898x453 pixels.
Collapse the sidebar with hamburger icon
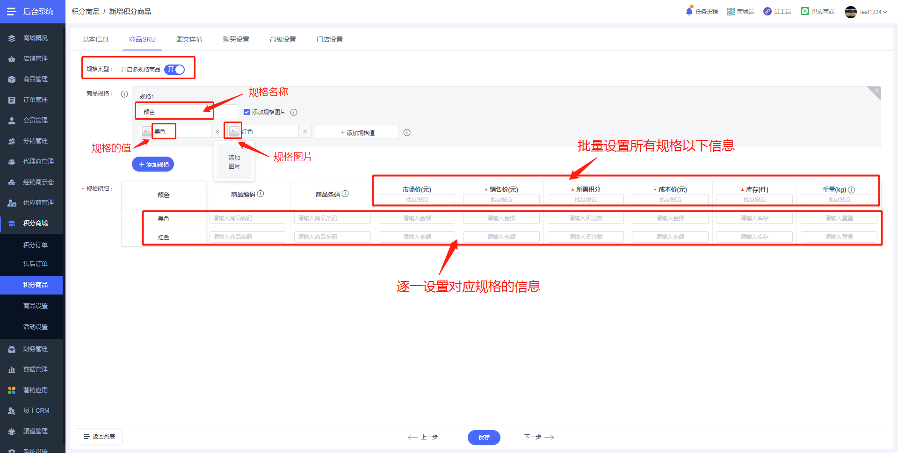pyautogui.click(x=12, y=11)
